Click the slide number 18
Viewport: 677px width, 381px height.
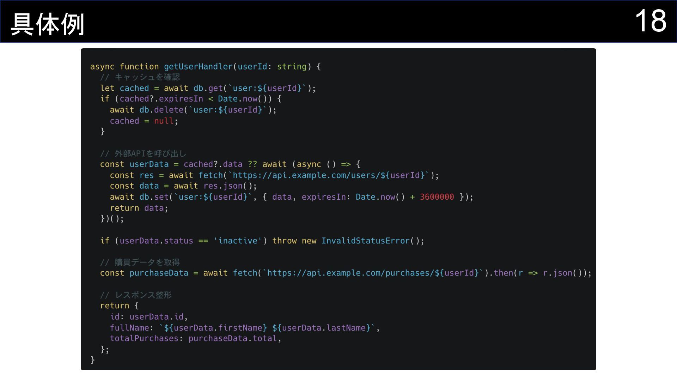[x=650, y=21]
